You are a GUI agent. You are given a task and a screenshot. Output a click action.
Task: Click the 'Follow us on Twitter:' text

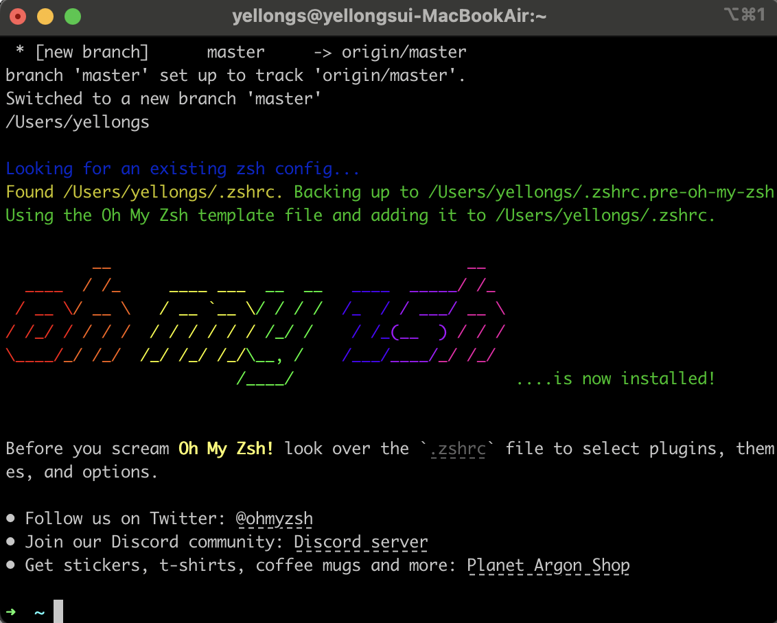126,519
